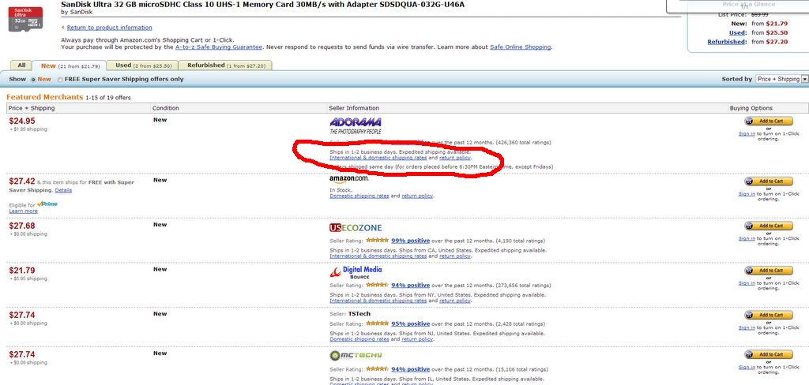Open the Adorama seller logo

click(x=356, y=126)
